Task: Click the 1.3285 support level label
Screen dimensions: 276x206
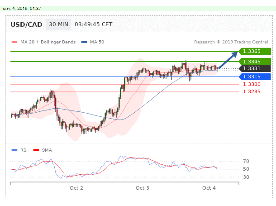Action: 252,91
